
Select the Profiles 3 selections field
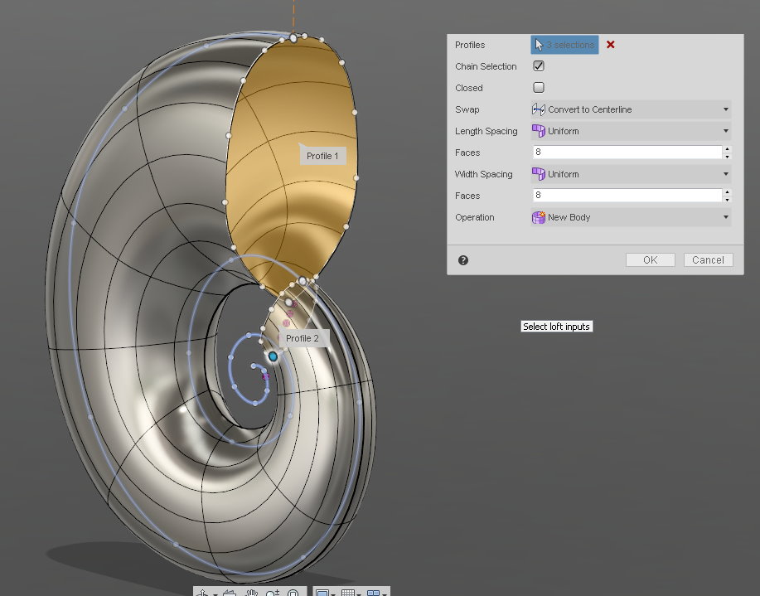(564, 45)
